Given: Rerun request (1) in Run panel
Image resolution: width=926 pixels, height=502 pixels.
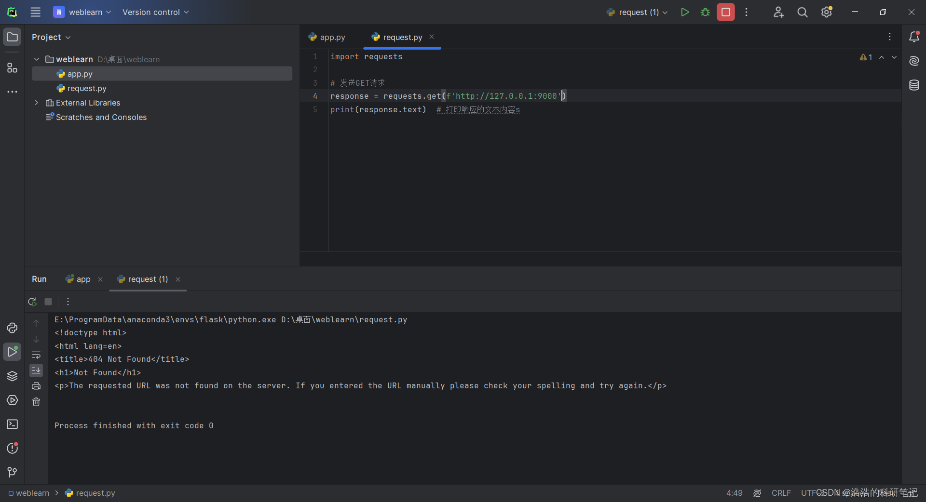Looking at the screenshot, I should tap(32, 302).
